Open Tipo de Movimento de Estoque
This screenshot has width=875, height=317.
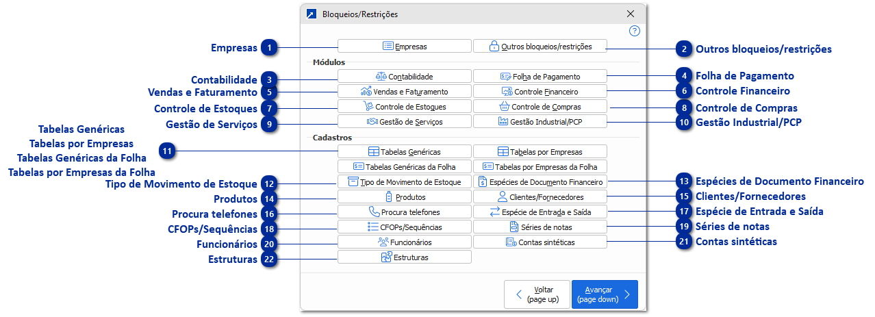click(x=404, y=182)
